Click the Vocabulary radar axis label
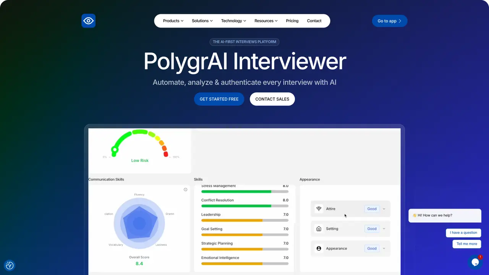Image resolution: width=489 pixels, height=275 pixels. [x=116, y=245]
